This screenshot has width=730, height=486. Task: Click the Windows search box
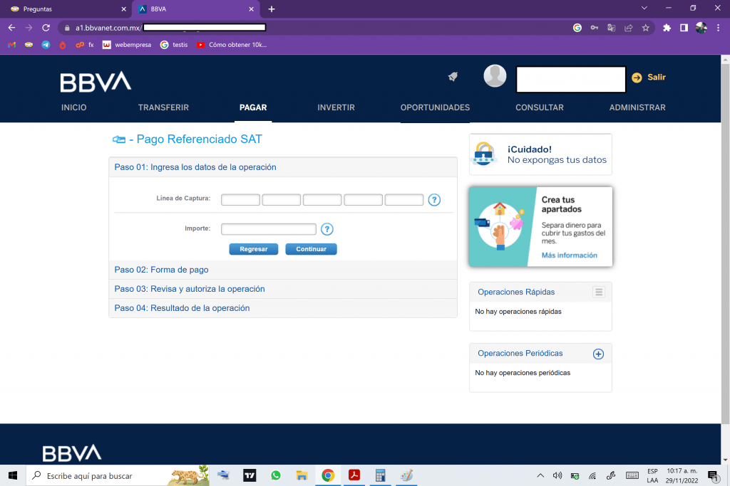click(118, 475)
